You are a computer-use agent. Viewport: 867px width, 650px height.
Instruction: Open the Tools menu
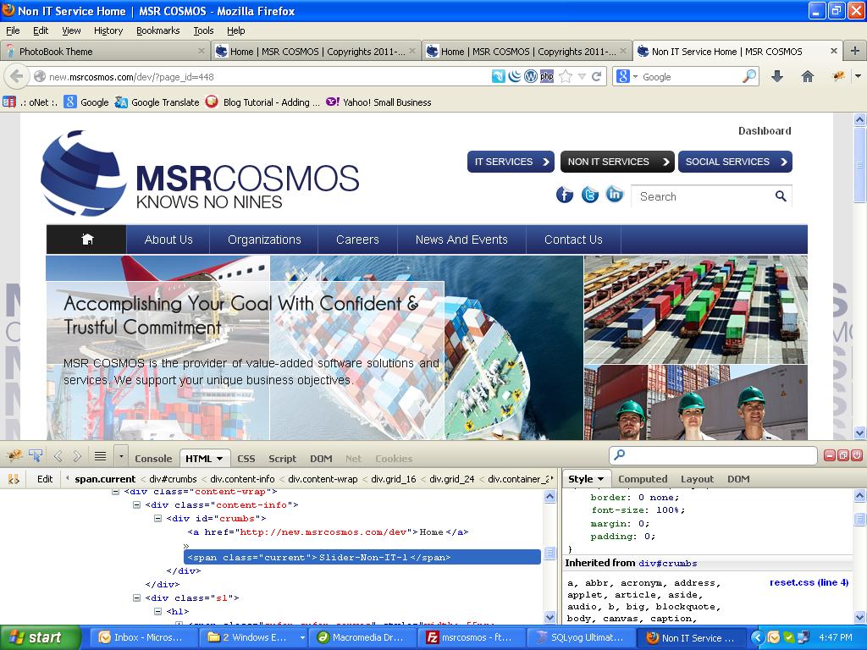click(x=203, y=30)
